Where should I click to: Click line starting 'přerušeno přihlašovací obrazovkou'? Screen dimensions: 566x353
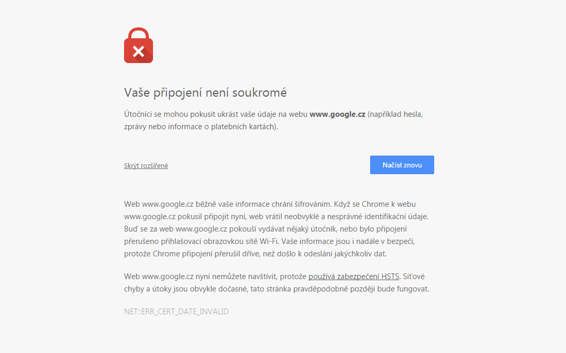[269, 241]
